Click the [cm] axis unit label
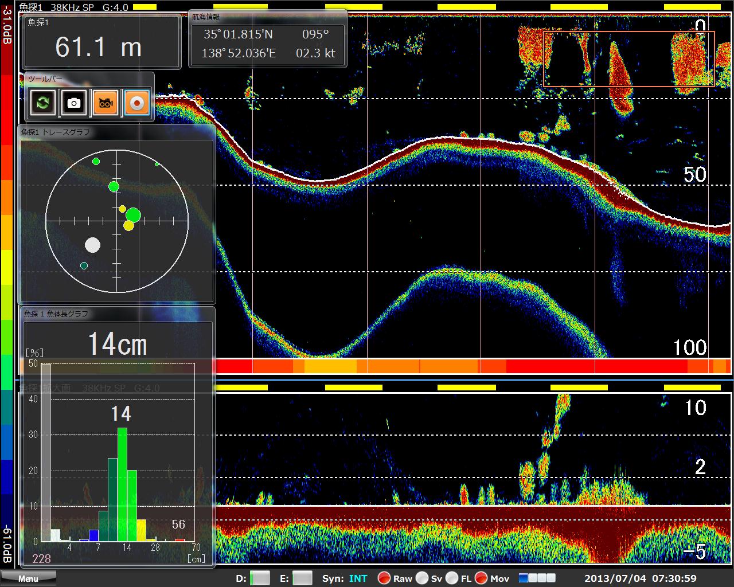The height and width of the screenshot is (587, 734). pos(197,559)
